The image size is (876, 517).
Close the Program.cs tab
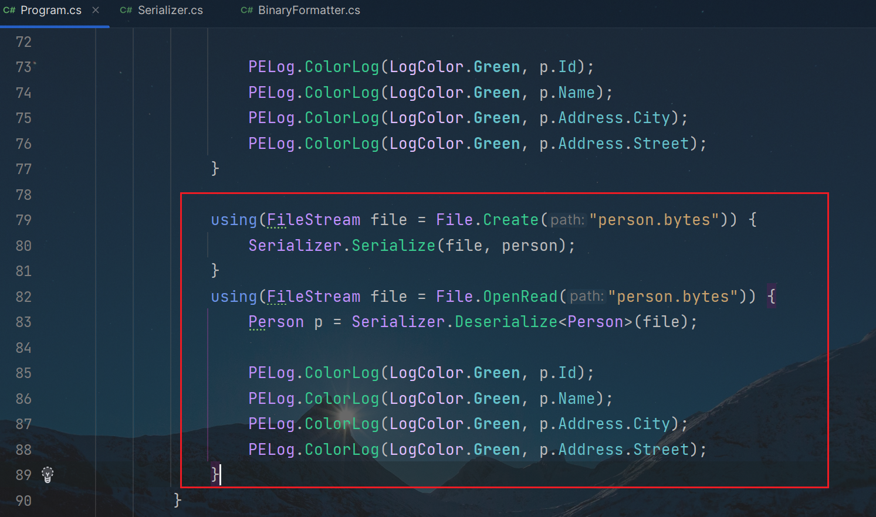pos(96,11)
